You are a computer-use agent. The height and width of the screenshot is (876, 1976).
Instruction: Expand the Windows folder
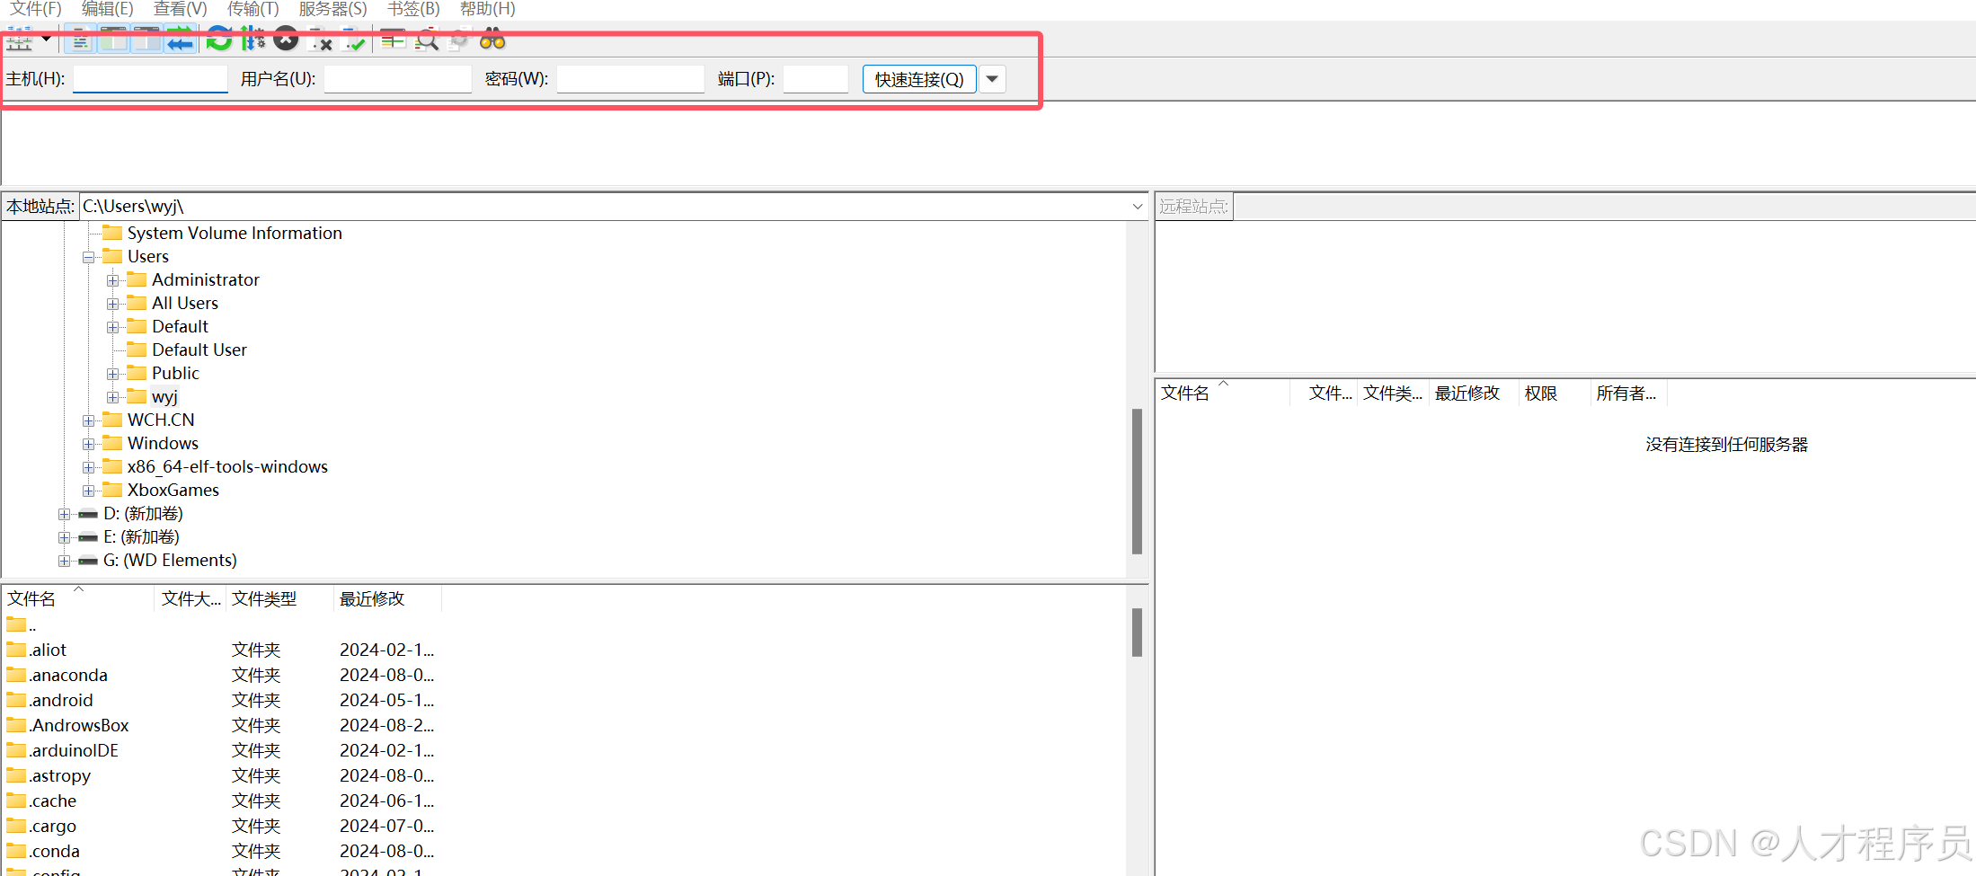(88, 445)
